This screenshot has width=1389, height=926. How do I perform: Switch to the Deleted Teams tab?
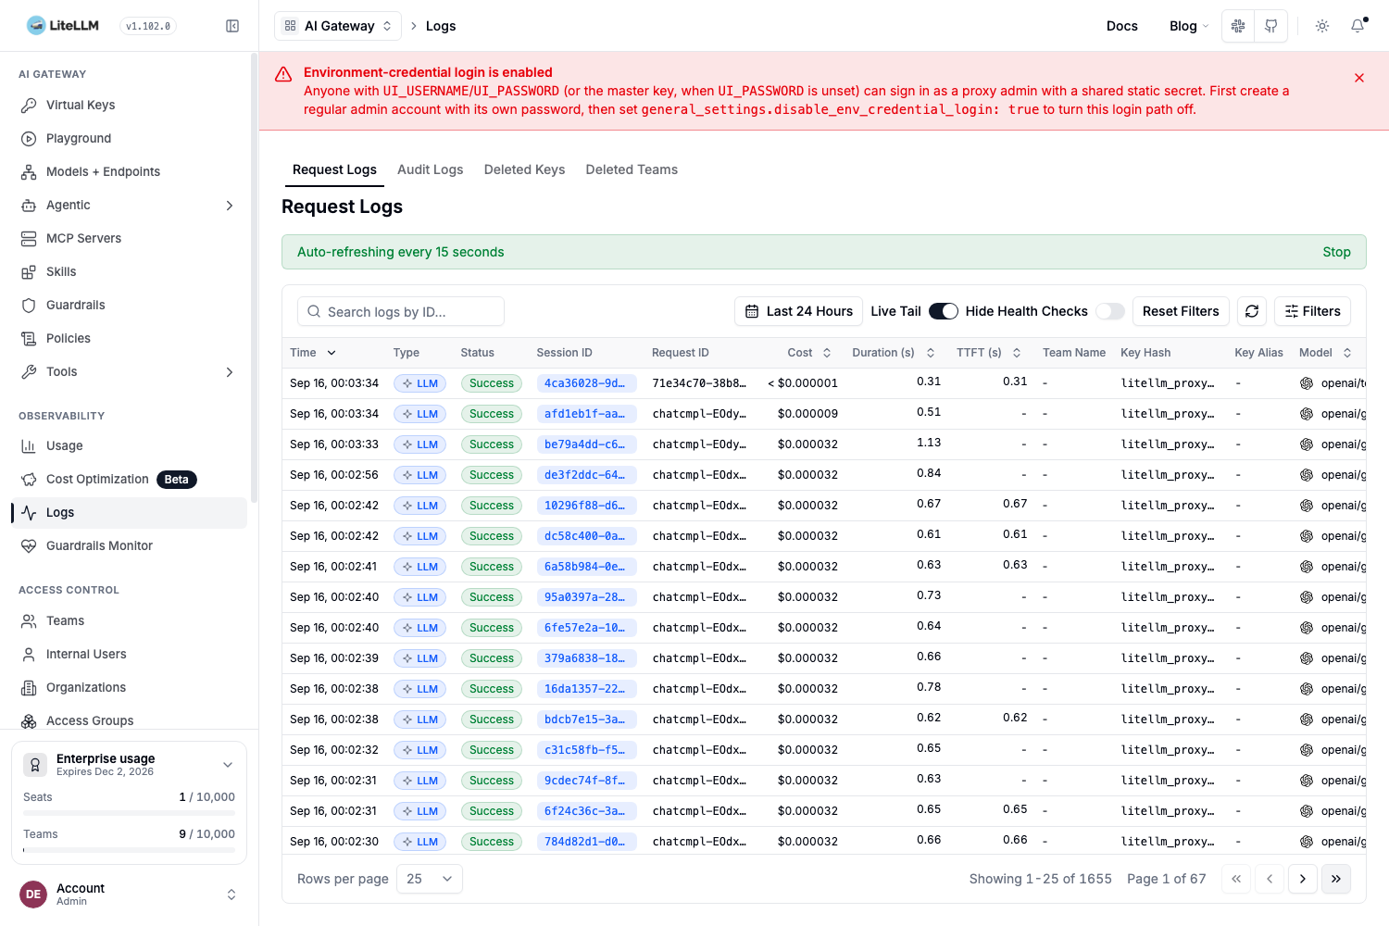pos(632,169)
